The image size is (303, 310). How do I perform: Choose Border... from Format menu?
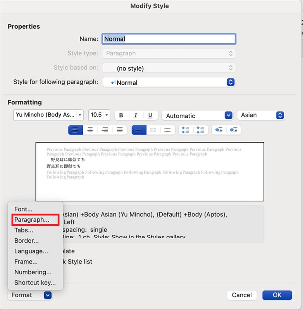click(x=35, y=241)
